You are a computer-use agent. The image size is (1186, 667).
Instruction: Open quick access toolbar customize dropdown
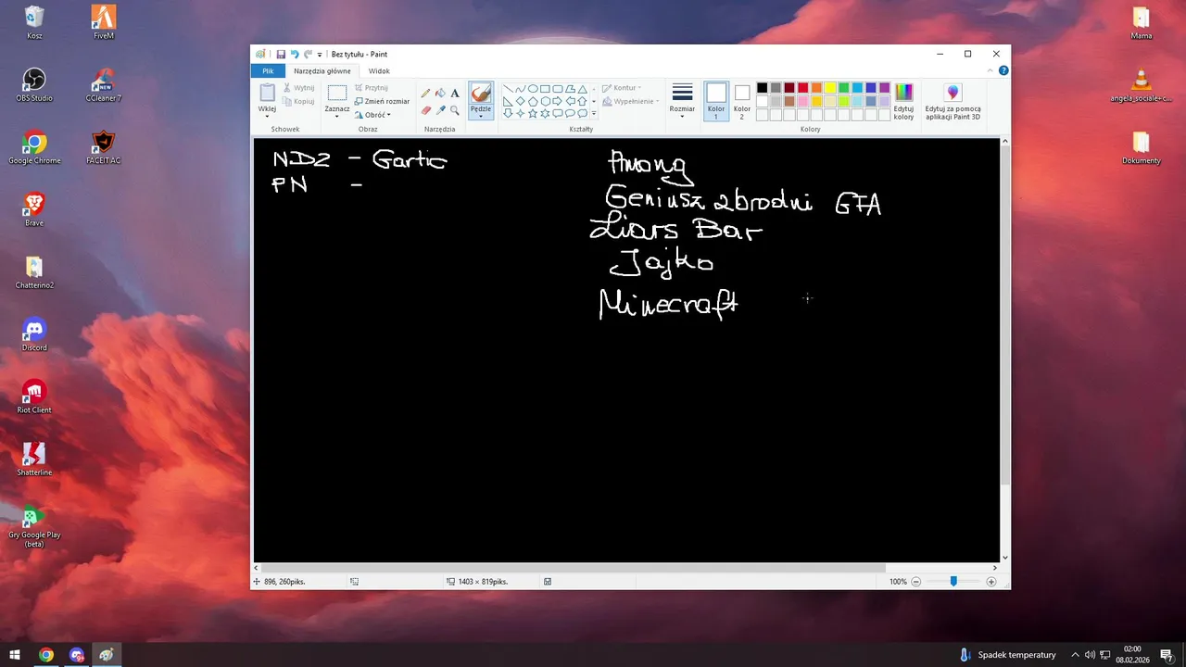coord(320,55)
